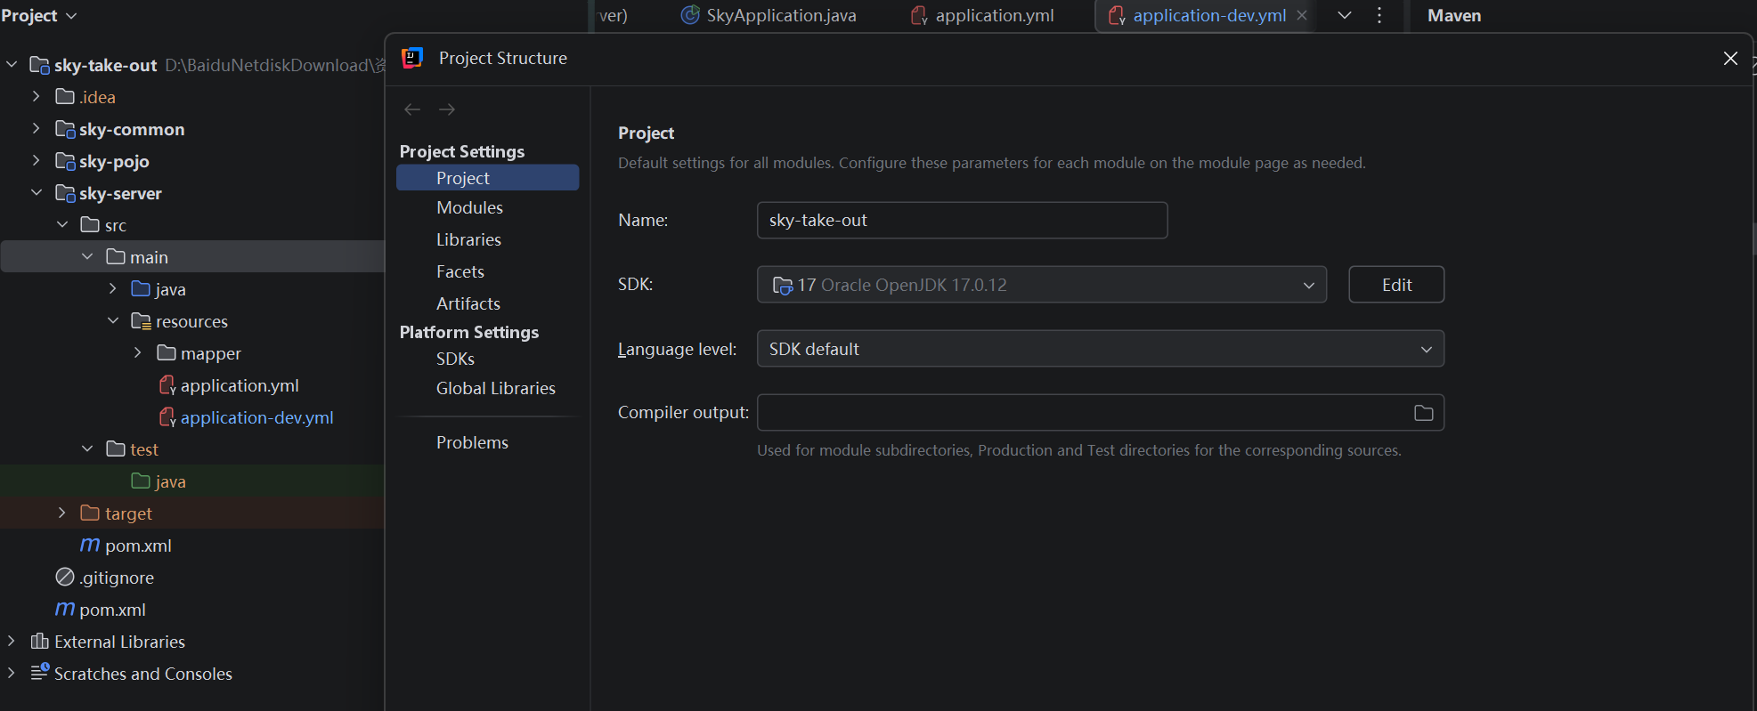The width and height of the screenshot is (1757, 711).
Task: Click the Maven icon of root pom.xml
Action: click(65, 609)
